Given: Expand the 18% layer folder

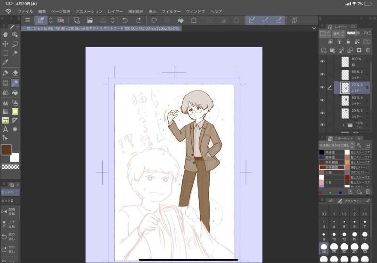Looking at the screenshot, I should tap(343, 125).
